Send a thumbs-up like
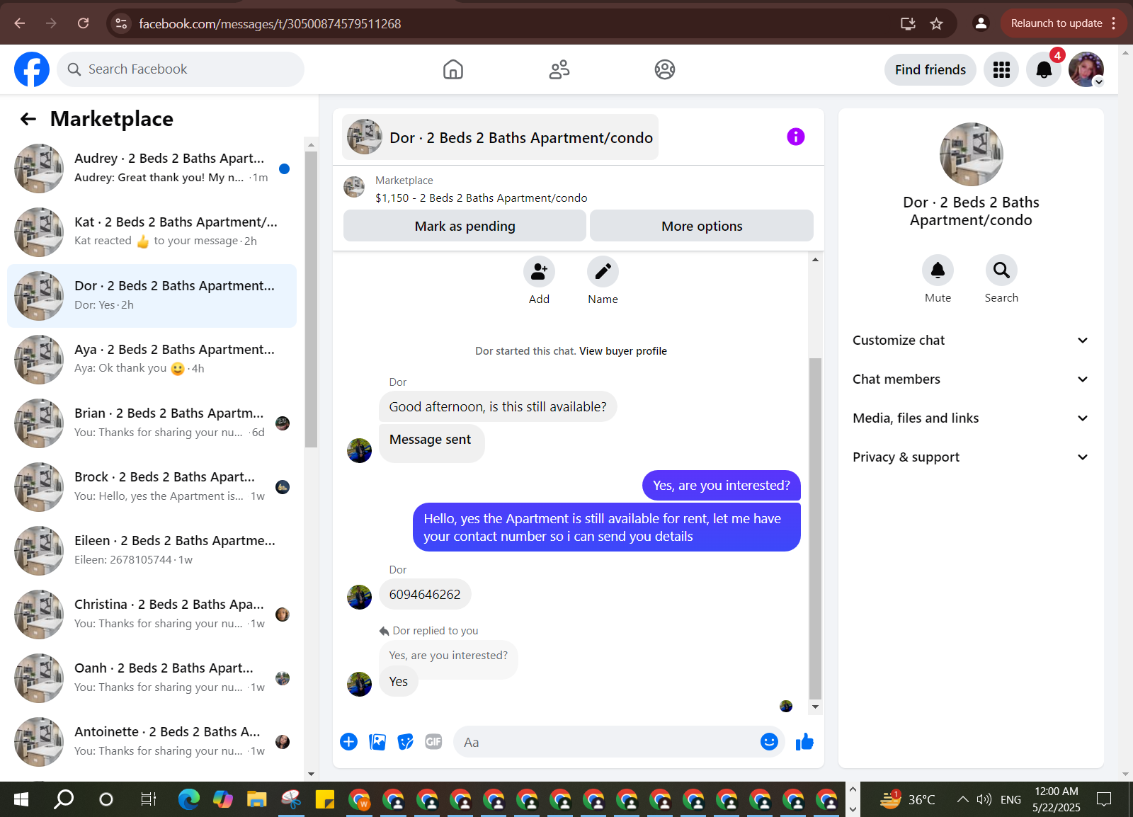Viewport: 1133px width, 817px height. pyautogui.click(x=804, y=741)
